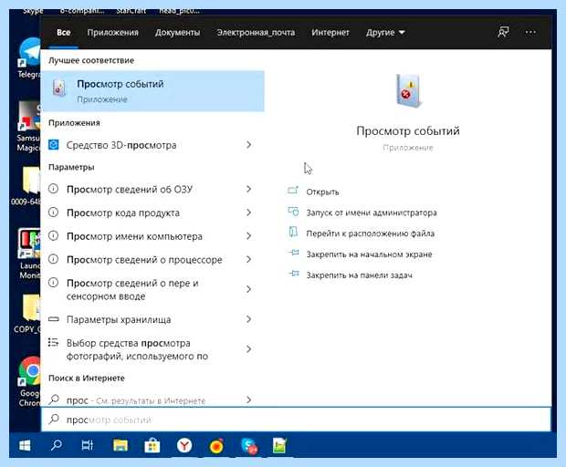Click the Google Chrome desktop shortcut
Screen dimensions: 566x467
pos(29,381)
